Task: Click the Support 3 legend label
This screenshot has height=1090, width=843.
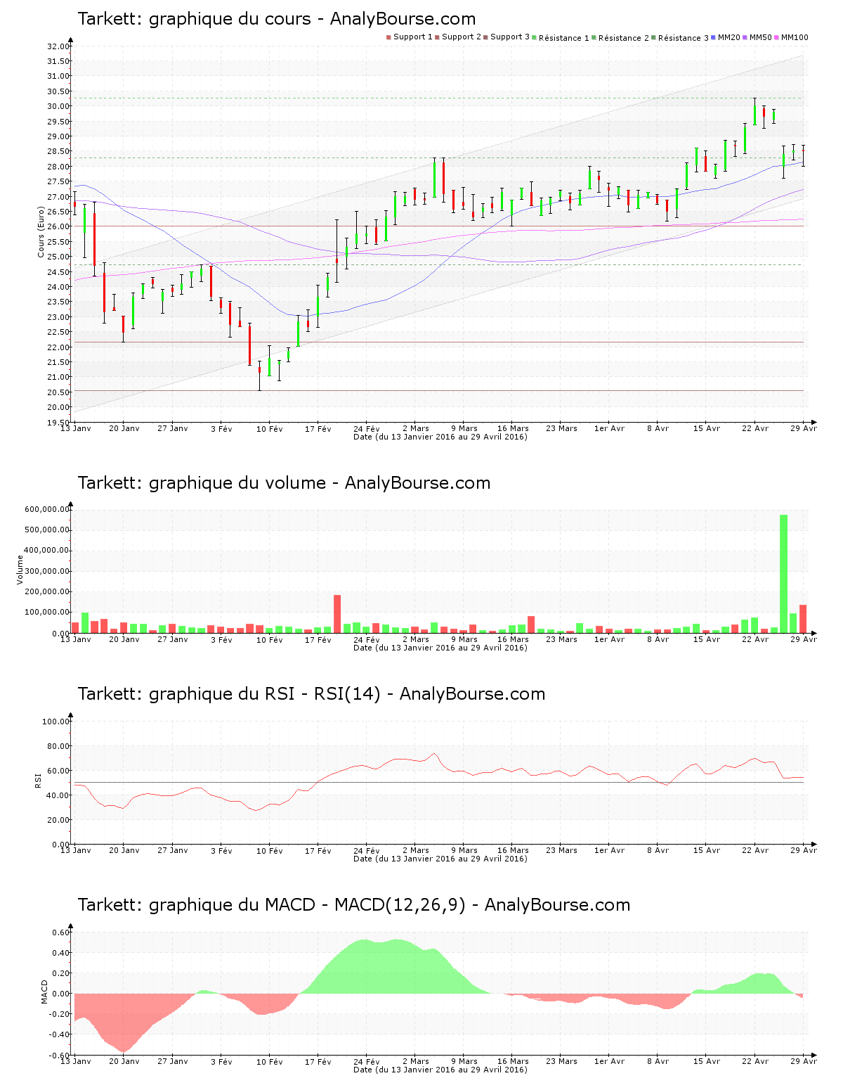Action: coord(510,37)
